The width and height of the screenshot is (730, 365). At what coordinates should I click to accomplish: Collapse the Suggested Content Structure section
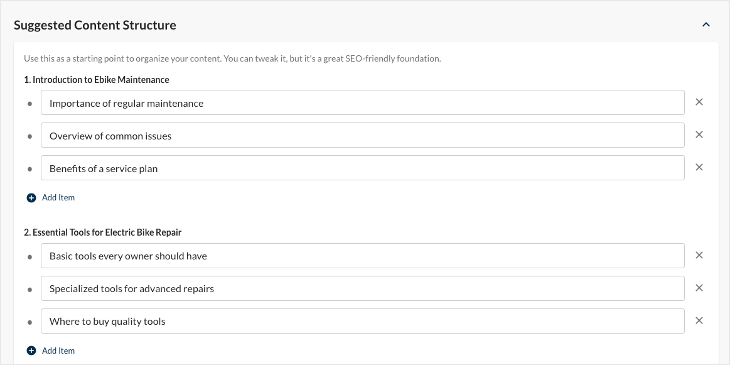706,25
